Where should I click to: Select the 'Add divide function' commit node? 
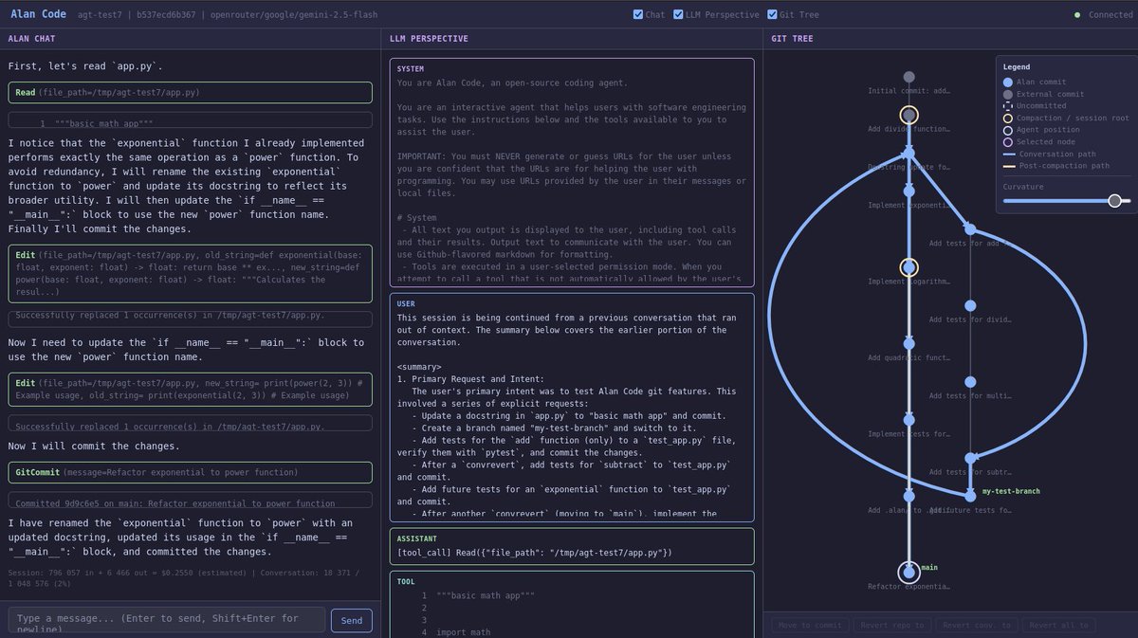pos(909,116)
